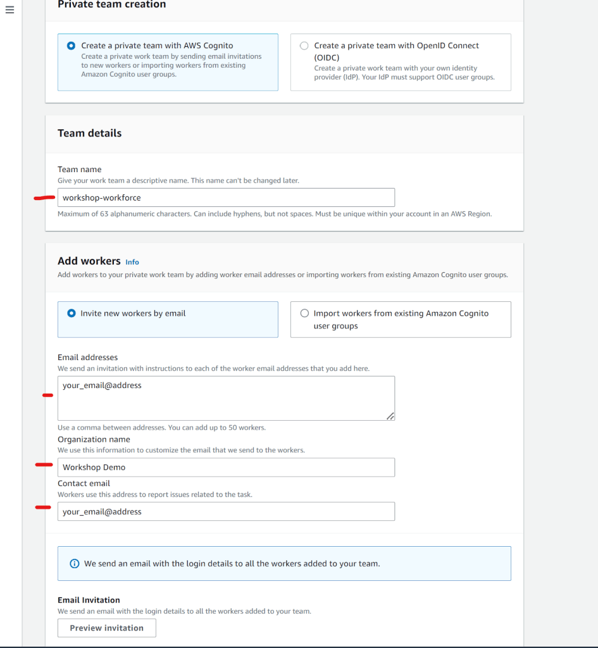Open the Info link beside Add workers
The image size is (598, 648).
[x=132, y=262]
